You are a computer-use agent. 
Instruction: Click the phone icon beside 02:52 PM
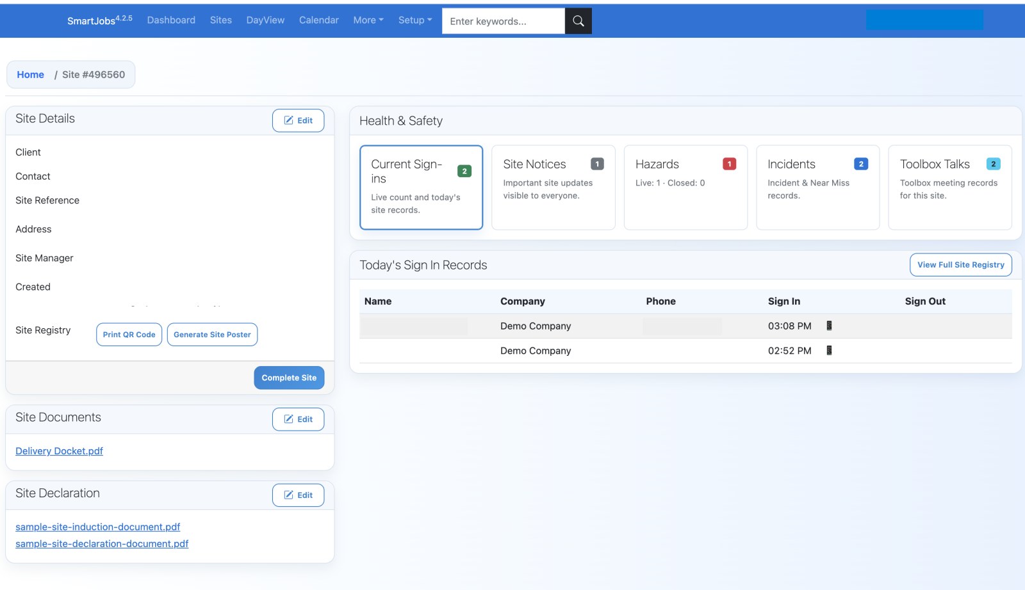(829, 351)
